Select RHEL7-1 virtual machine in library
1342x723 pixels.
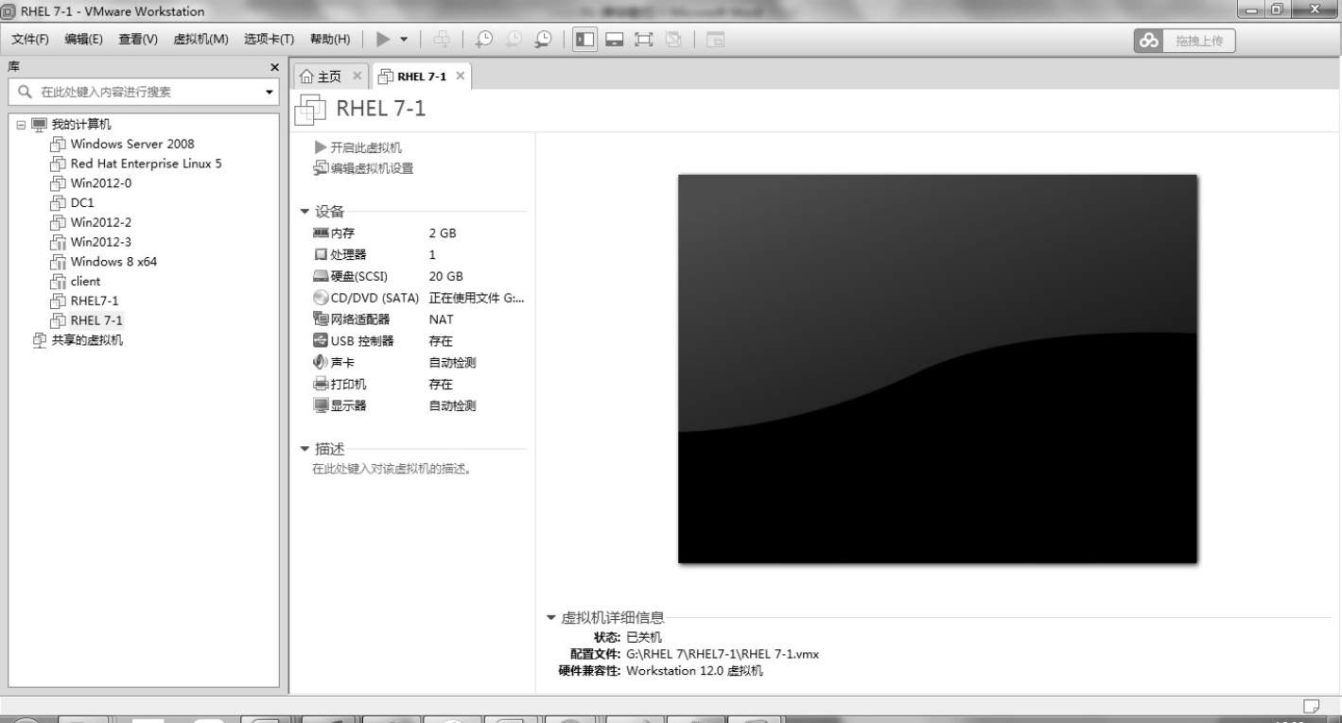click(94, 301)
